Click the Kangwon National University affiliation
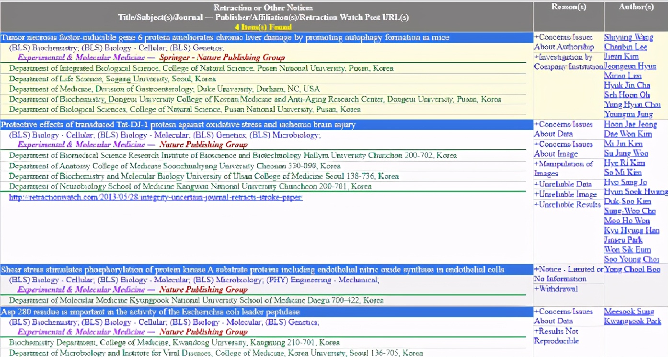Screen dimensions: 668x357 pyautogui.click(x=190, y=186)
